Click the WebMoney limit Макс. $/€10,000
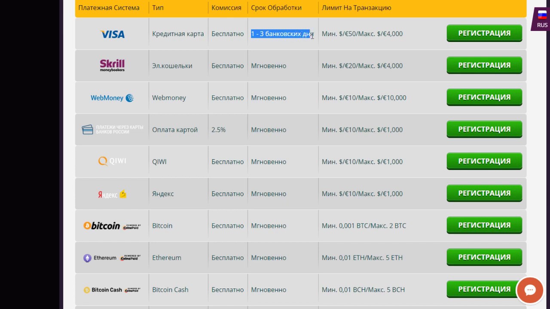The width and height of the screenshot is (550, 309). tap(382, 98)
